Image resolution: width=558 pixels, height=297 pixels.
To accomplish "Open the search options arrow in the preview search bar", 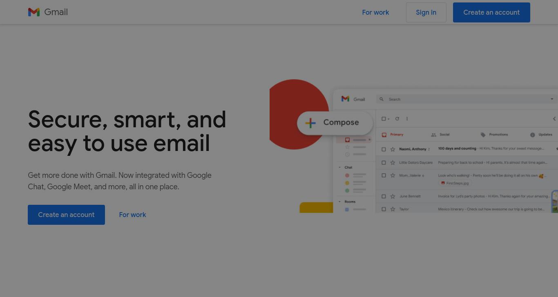I will tap(552, 99).
